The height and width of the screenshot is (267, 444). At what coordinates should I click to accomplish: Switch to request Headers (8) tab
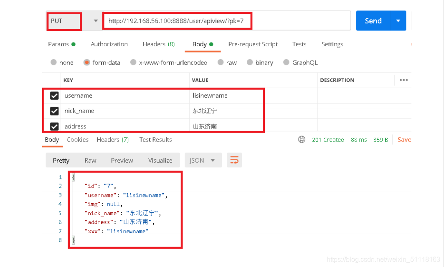[159, 44]
